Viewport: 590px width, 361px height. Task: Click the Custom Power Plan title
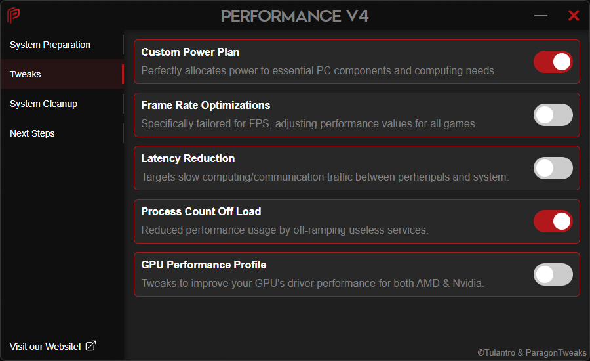190,53
